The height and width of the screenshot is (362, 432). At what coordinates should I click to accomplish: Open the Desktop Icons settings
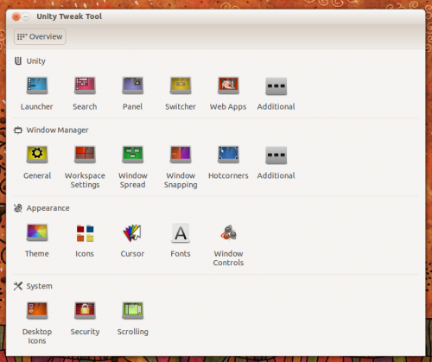click(37, 310)
